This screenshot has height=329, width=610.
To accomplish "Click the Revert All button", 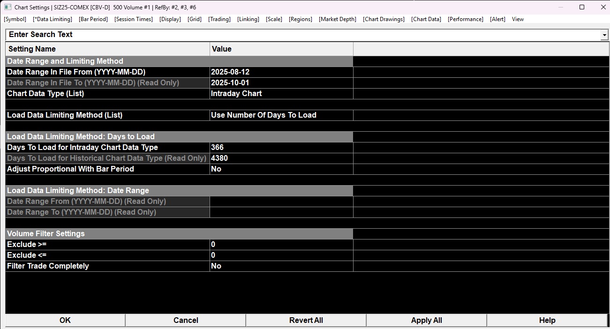I will tap(306, 320).
